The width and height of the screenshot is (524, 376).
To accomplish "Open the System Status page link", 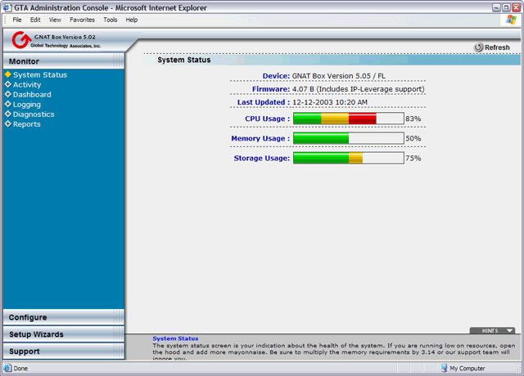I will tap(40, 74).
